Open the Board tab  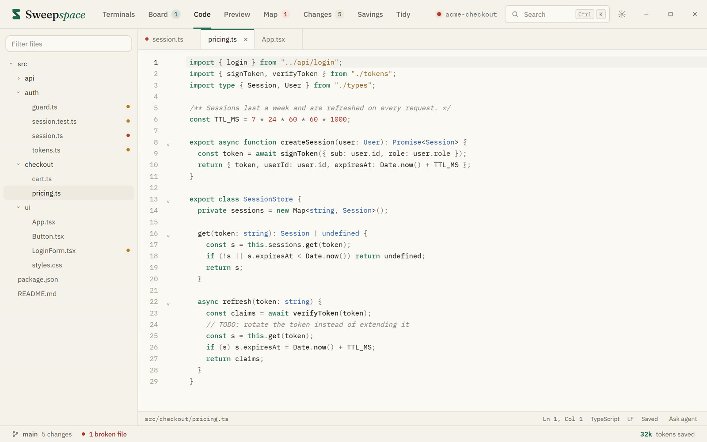pyautogui.click(x=164, y=14)
